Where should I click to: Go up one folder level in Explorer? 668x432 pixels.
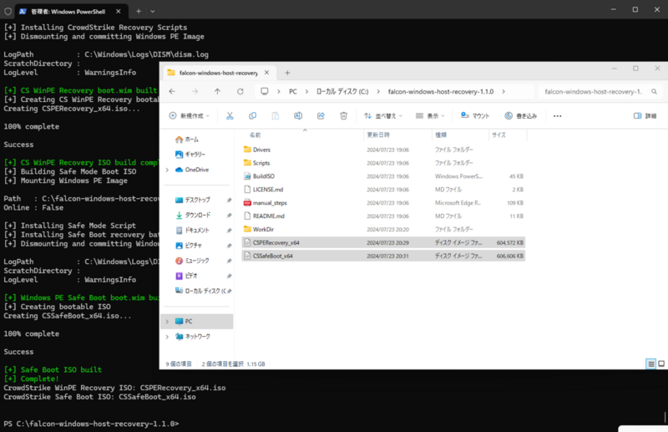(x=217, y=91)
